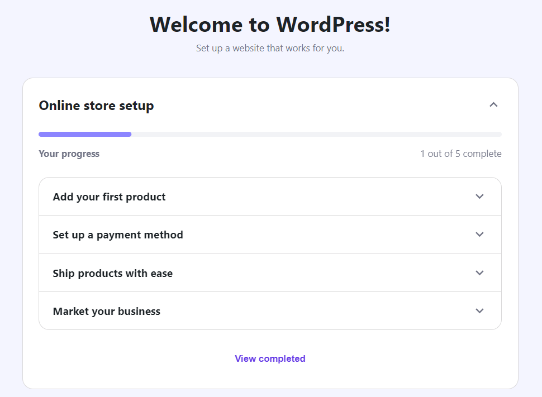Click the Online store setup heading
Screen dimensions: 542x397
tap(96, 105)
